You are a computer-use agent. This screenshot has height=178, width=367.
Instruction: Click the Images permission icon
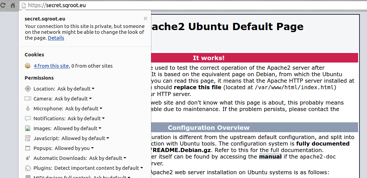[28, 128]
